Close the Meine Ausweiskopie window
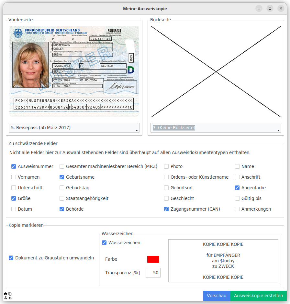The image size is (290, 304). pos(281,8)
